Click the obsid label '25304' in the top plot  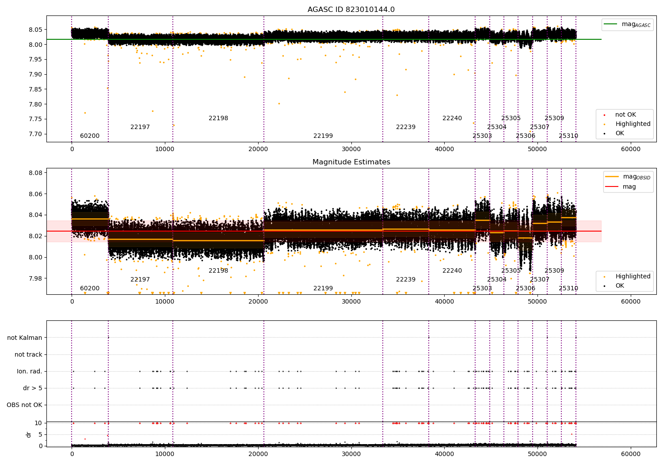click(497, 127)
